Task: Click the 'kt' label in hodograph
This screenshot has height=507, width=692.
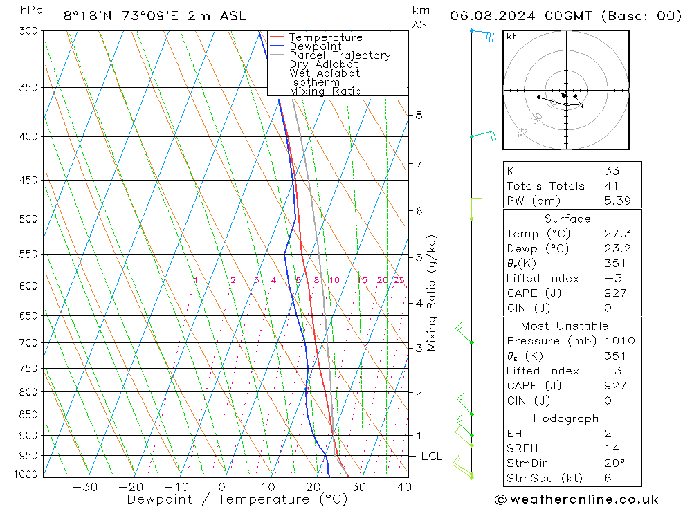Action: click(x=511, y=37)
